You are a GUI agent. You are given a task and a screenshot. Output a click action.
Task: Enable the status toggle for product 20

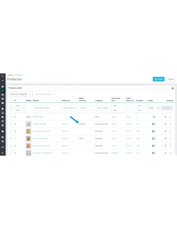(154, 117)
